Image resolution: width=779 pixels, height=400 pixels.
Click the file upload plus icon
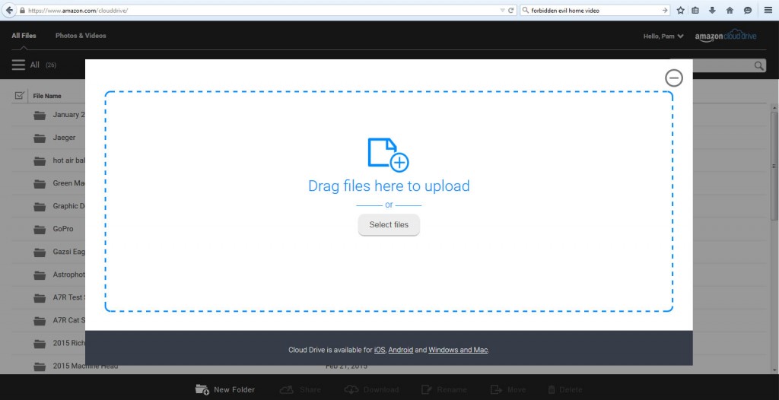click(388, 154)
